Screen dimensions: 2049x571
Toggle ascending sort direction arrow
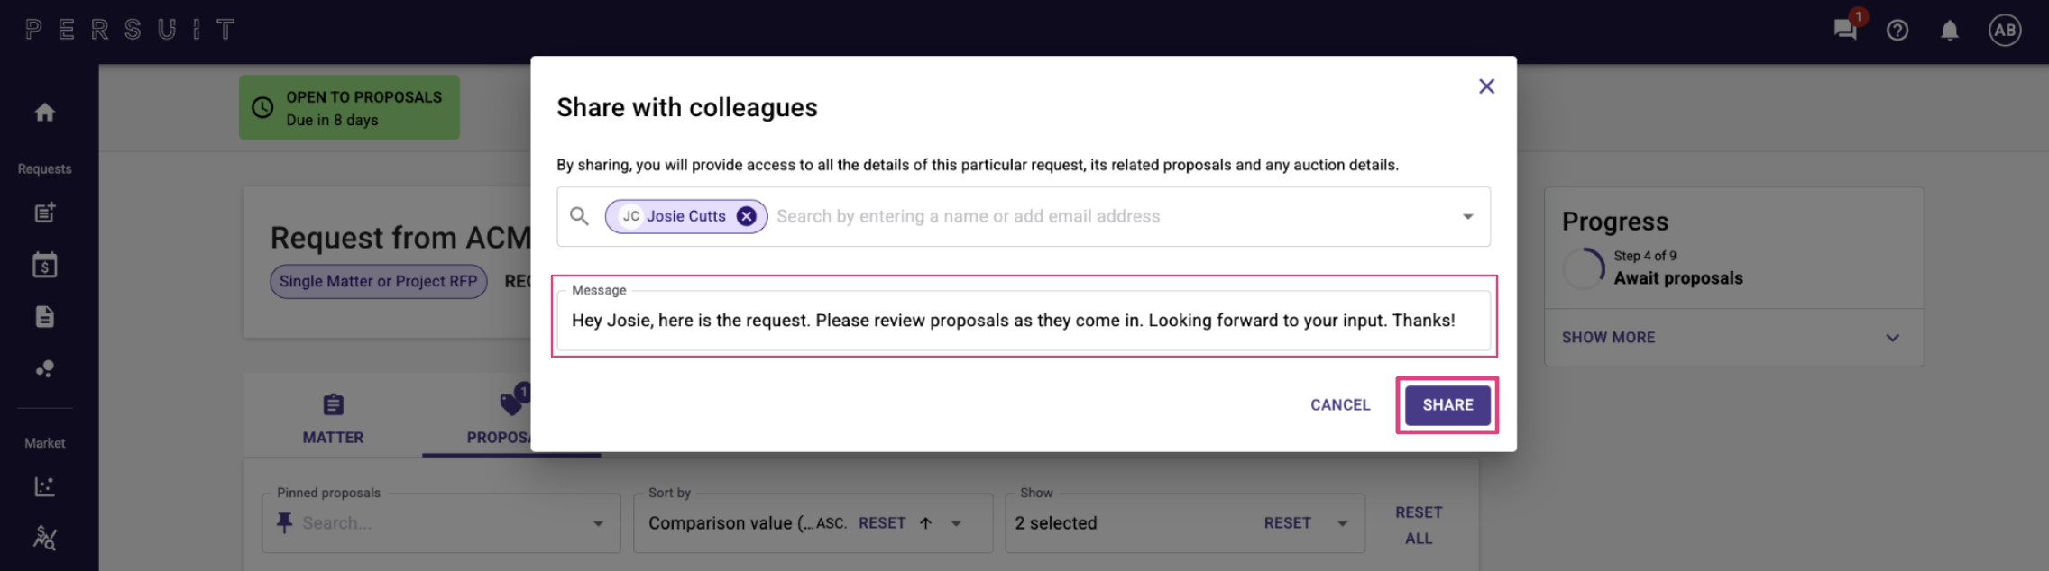tap(925, 523)
